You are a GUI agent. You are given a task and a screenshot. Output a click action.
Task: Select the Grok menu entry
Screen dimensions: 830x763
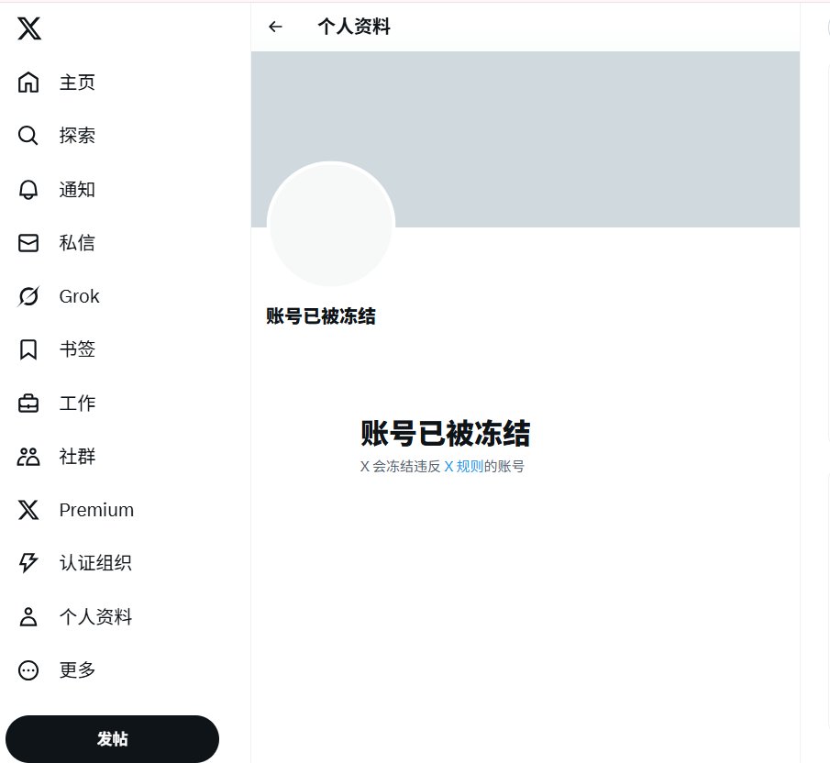click(x=79, y=296)
